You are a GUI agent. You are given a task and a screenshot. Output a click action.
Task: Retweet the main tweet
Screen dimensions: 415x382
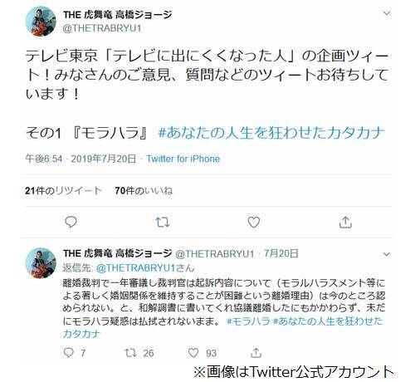(162, 223)
